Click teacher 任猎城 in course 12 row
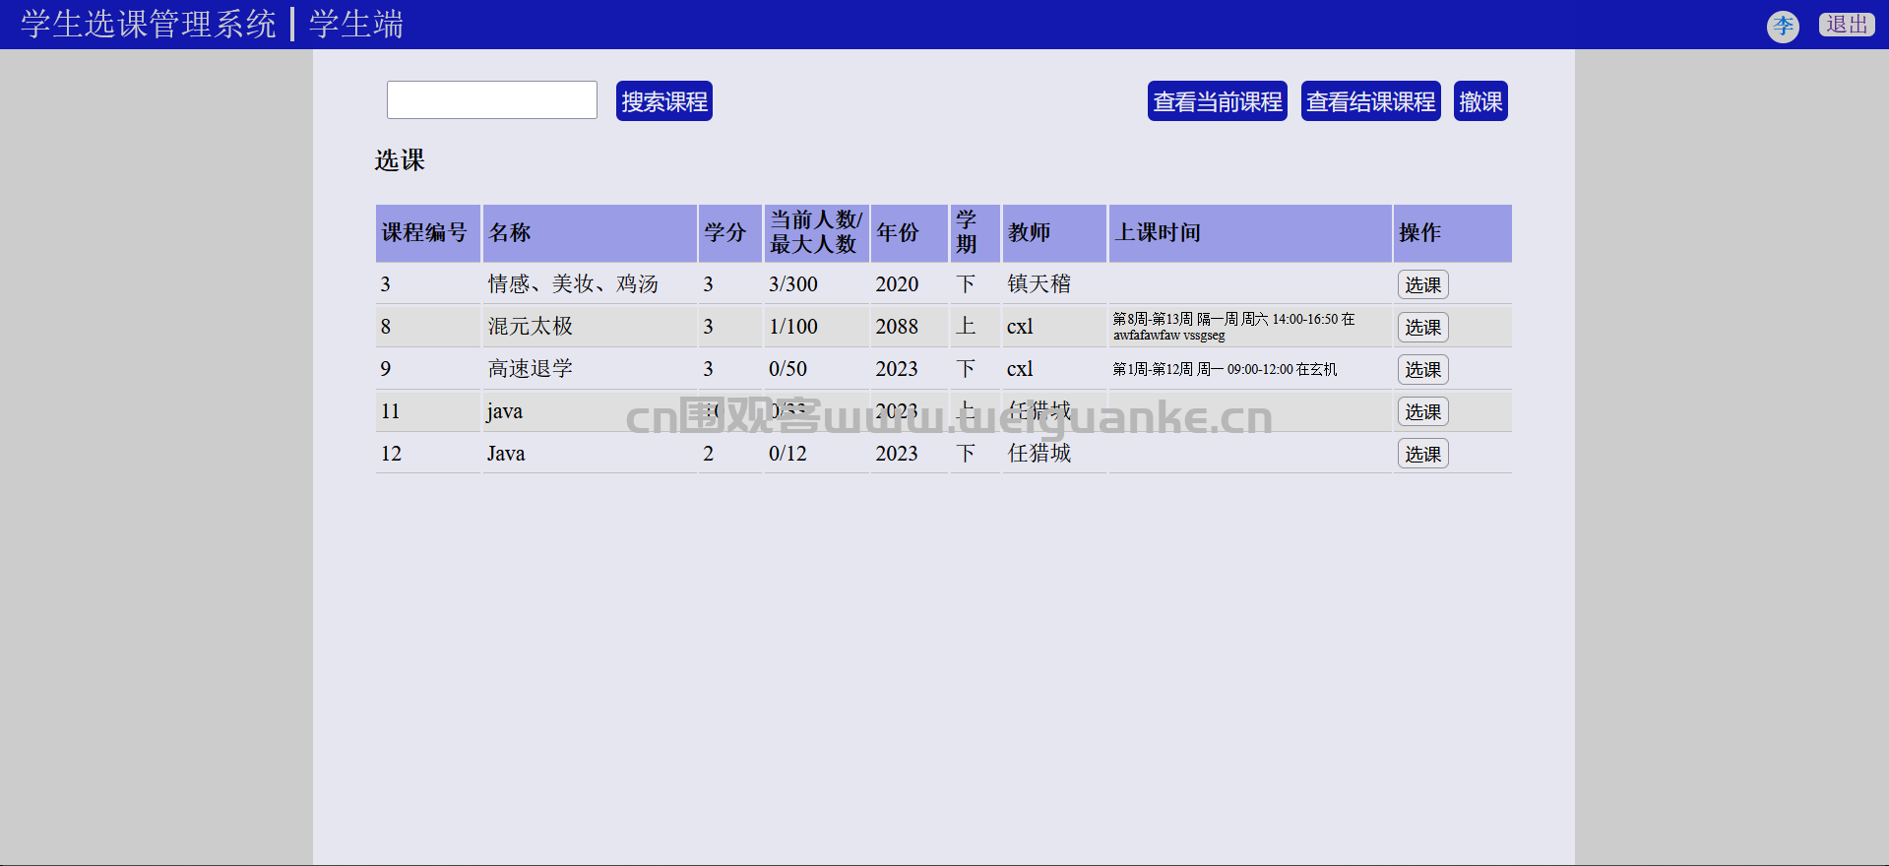1889x866 pixels. 1039,454
